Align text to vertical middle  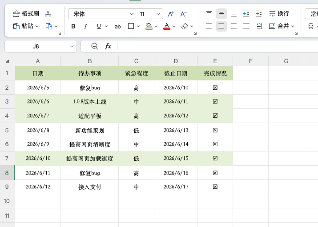(x=221, y=14)
